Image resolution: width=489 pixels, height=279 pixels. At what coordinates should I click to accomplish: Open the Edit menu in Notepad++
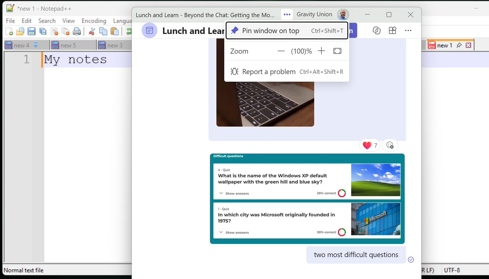tap(27, 21)
